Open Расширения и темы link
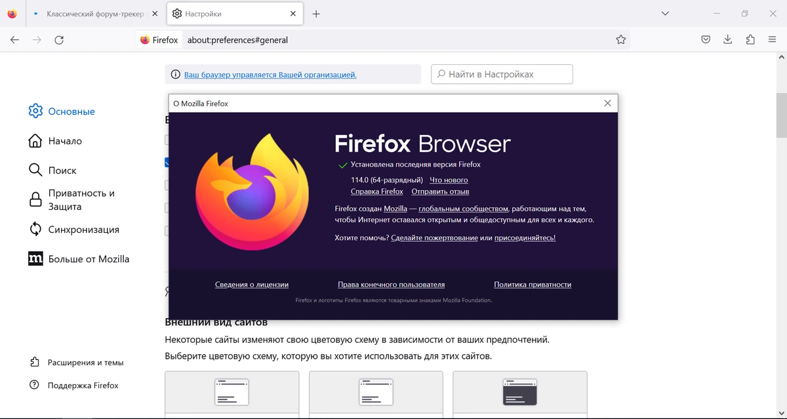Image resolution: width=787 pixels, height=419 pixels. (x=77, y=363)
